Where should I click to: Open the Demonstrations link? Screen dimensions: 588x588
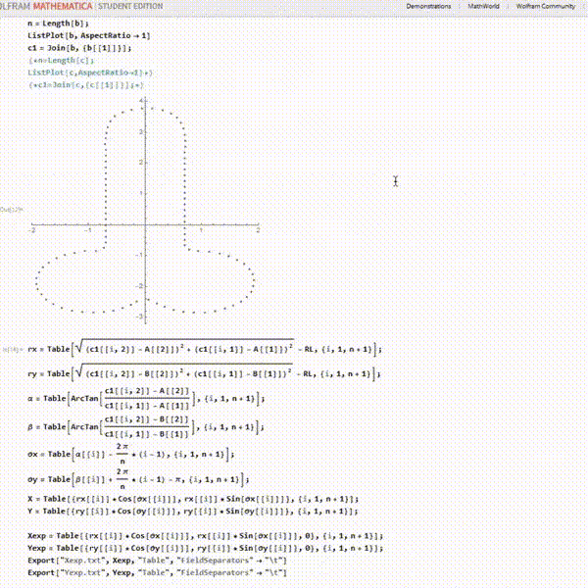430,6
